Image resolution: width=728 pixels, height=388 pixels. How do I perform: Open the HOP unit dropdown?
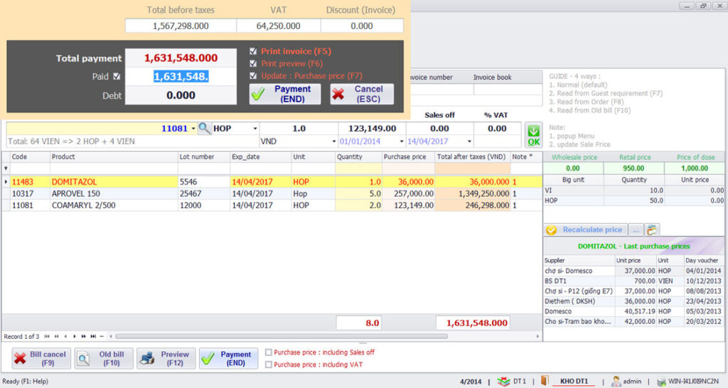[x=255, y=129]
